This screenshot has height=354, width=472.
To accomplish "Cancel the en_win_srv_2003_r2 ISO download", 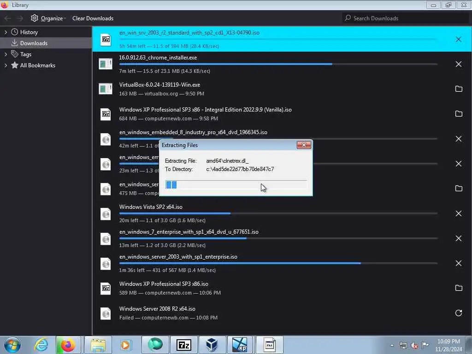I will [458, 39].
